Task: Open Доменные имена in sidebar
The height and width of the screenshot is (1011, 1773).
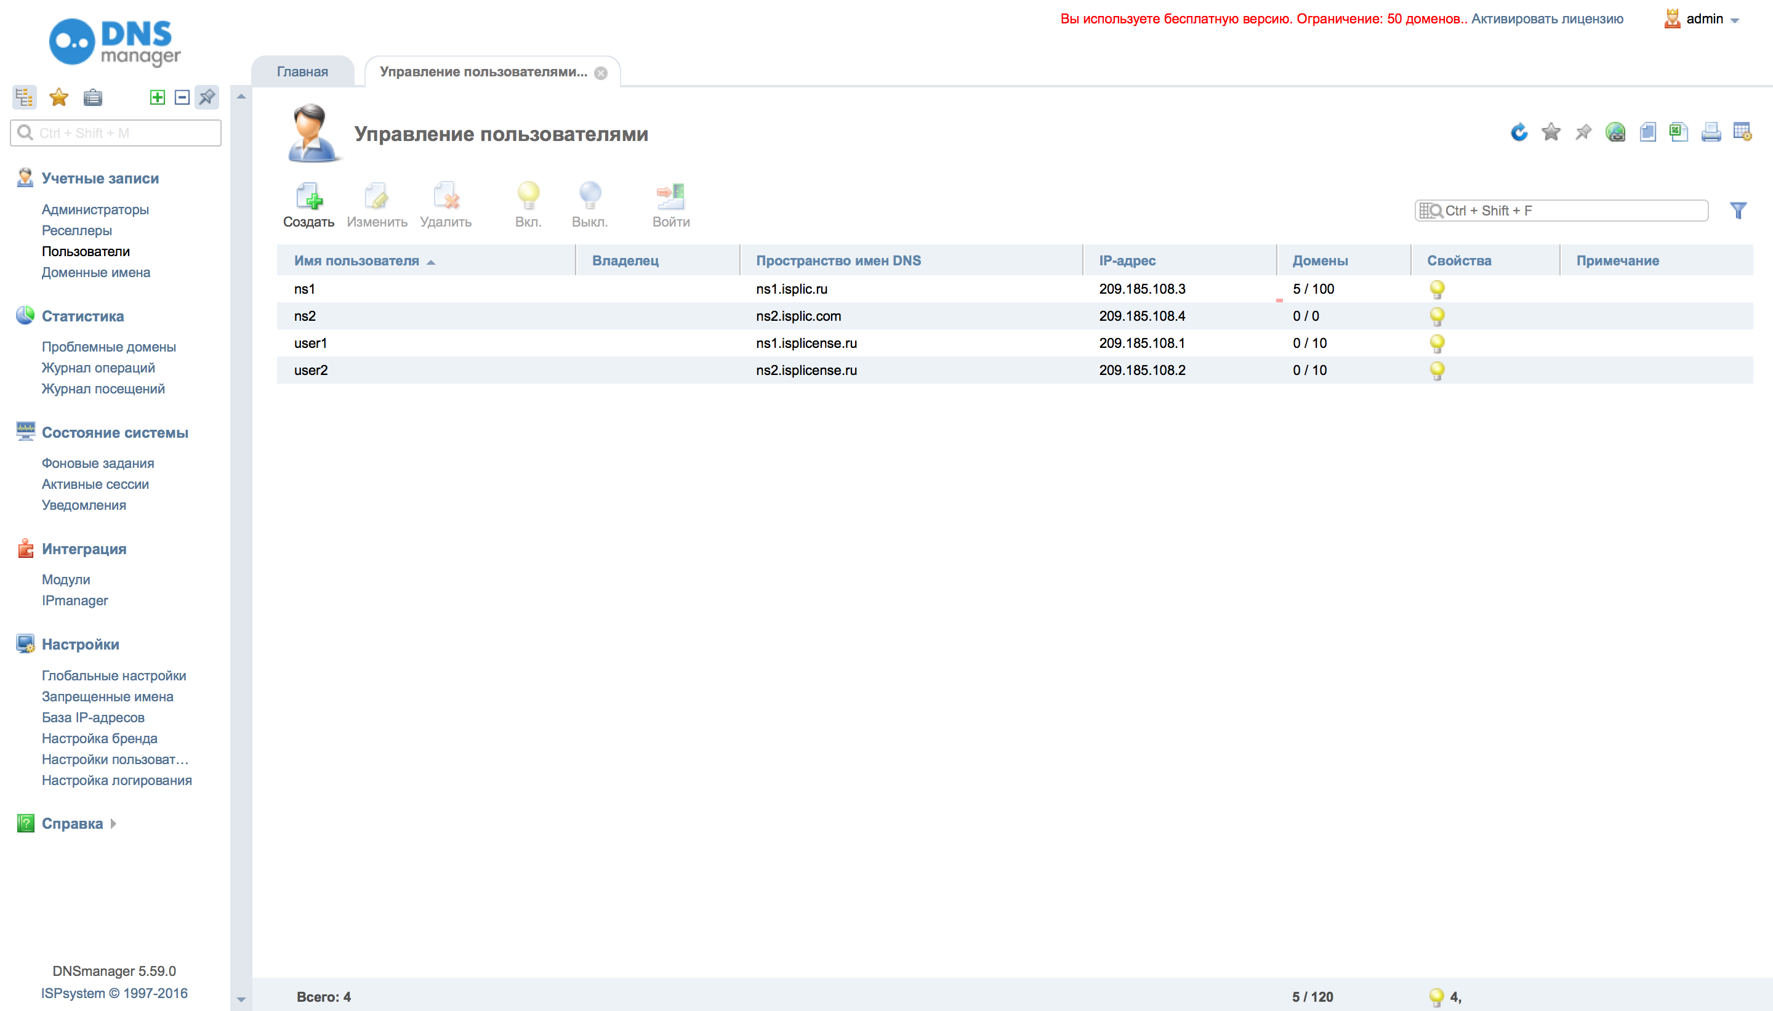Action: point(96,272)
